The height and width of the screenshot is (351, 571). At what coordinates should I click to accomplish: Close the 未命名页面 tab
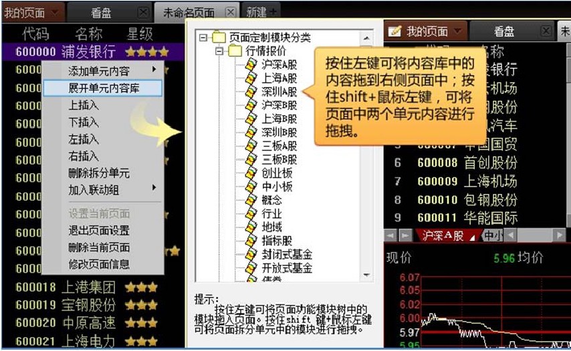point(230,12)
